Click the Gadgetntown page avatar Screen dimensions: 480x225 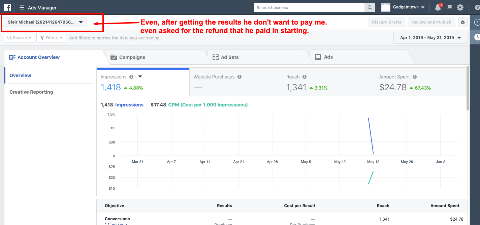pos(385,7)
